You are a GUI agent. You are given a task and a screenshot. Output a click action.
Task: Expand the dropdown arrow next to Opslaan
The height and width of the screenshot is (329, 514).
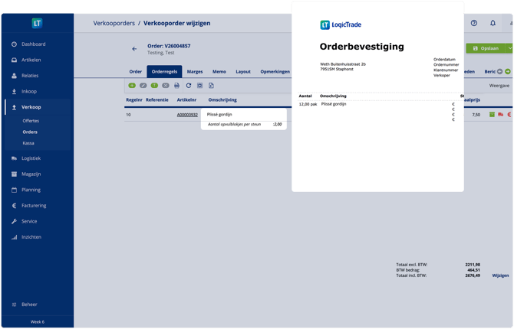(x=510, y=48)
